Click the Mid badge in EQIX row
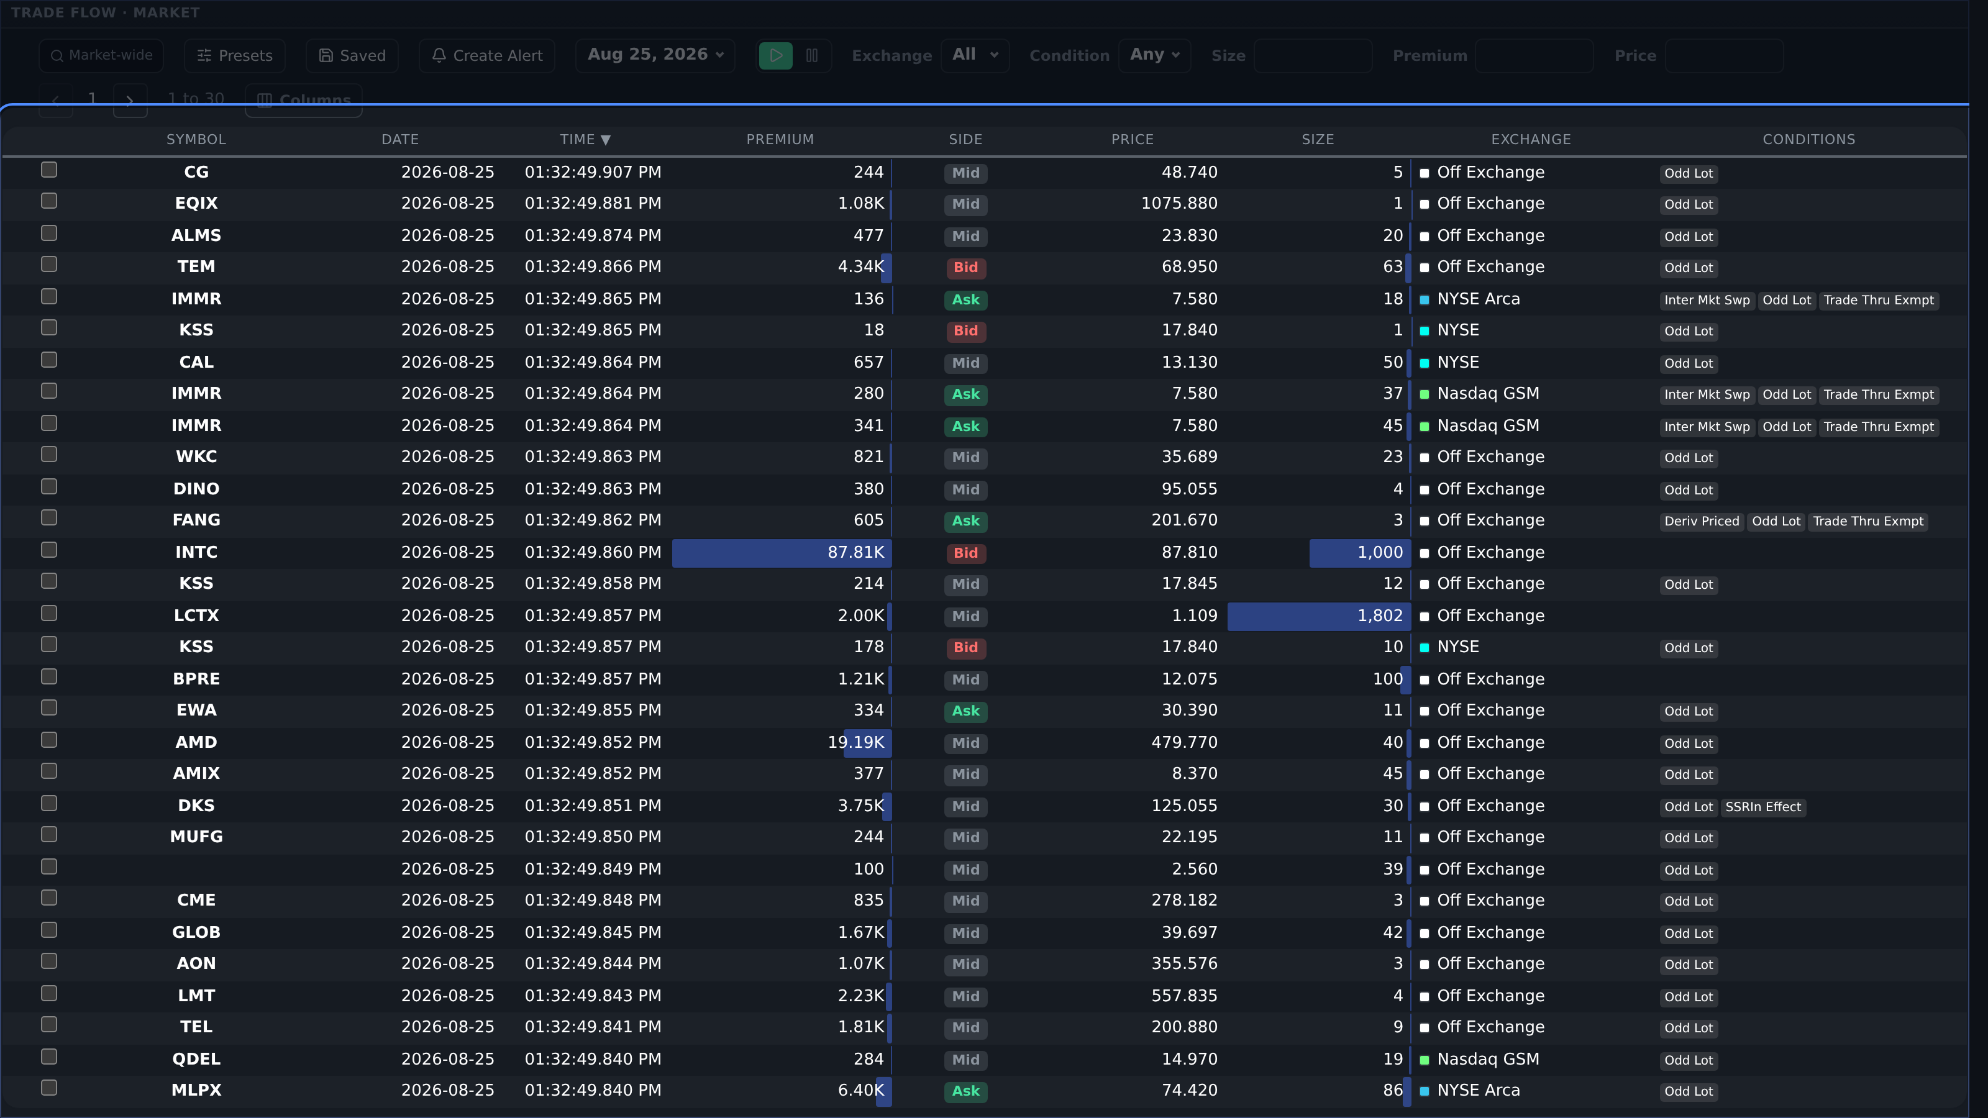The width and height of the screenshot is (1988, 1118). coord(965,204)
